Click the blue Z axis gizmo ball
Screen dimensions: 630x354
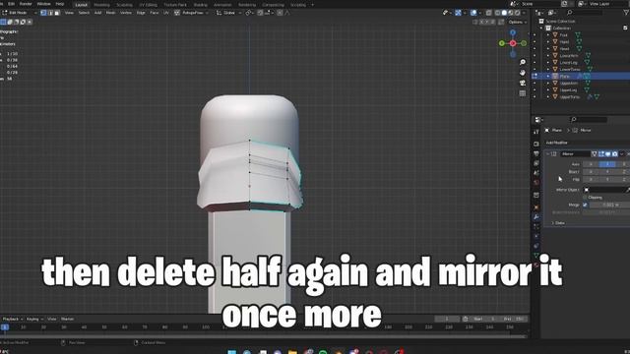coord(513,32)
